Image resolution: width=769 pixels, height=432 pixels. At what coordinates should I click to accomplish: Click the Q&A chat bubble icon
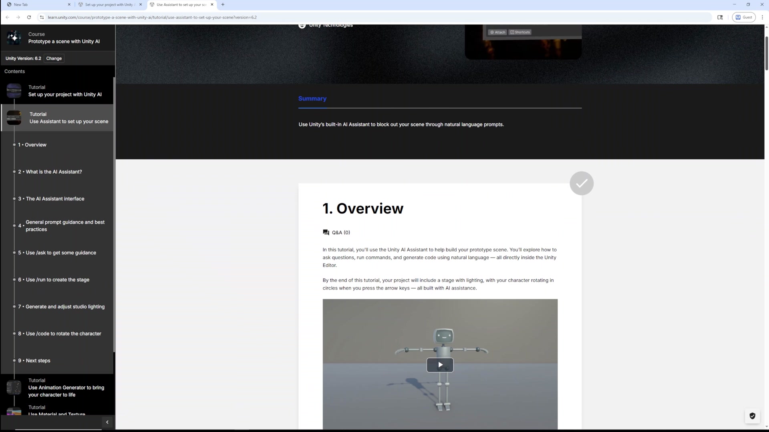coord(326,232)
